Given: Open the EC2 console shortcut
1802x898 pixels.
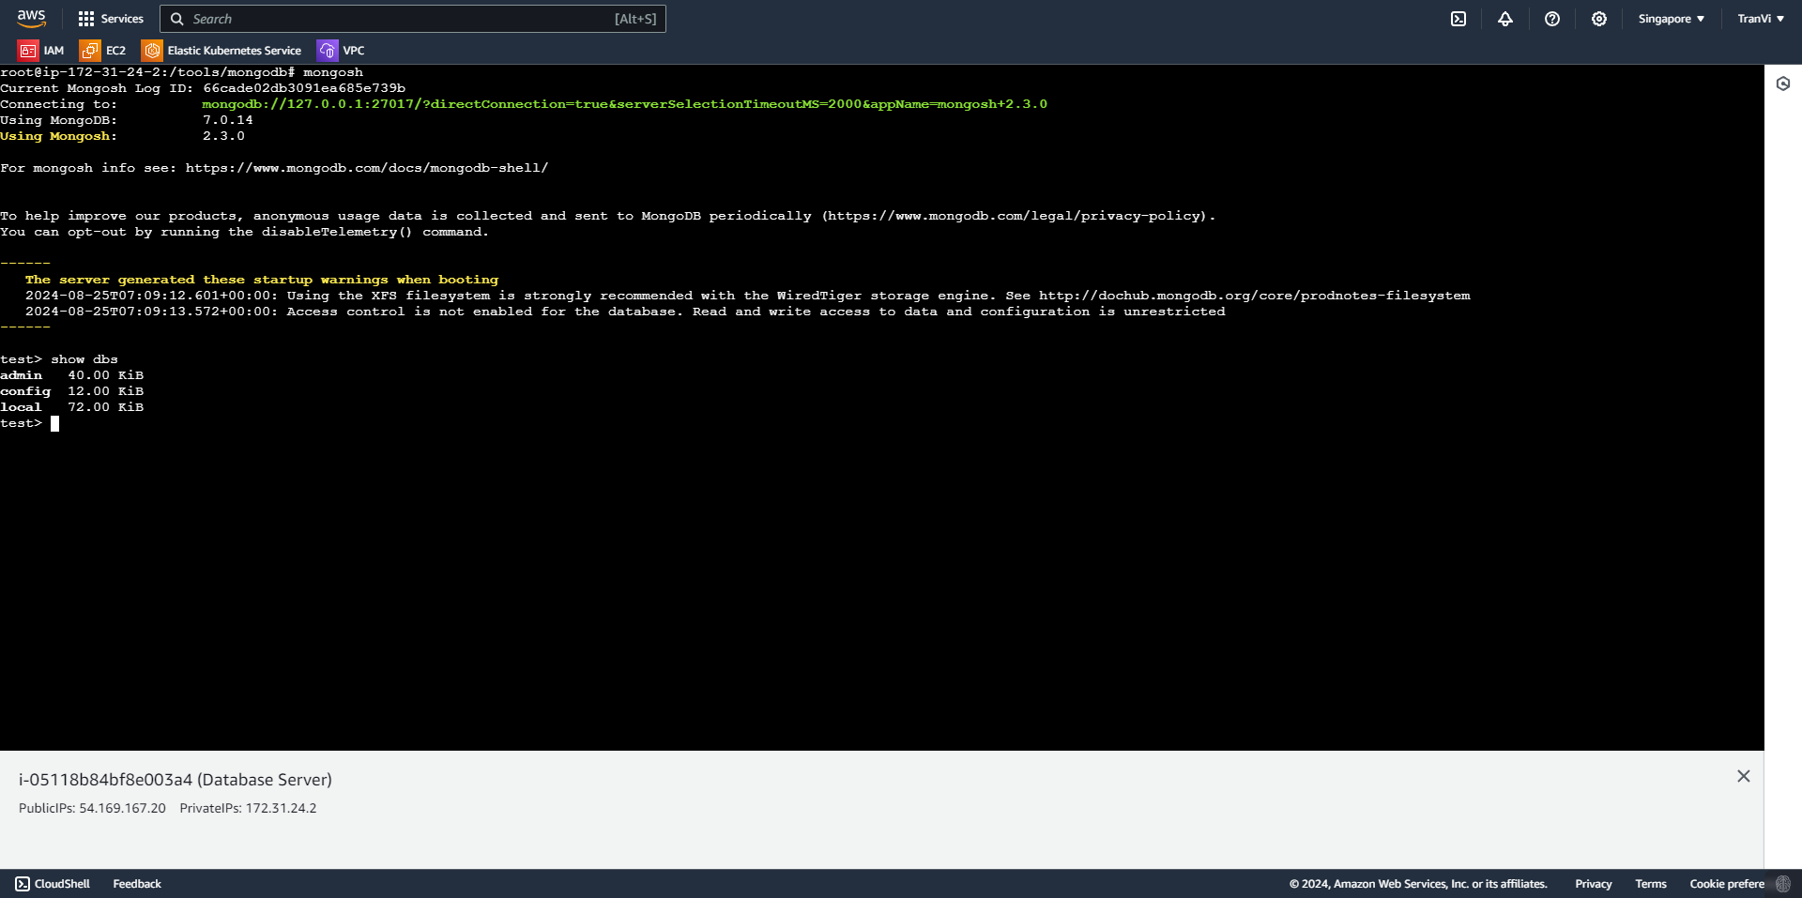Looking at the screenshot, I should [x=103, y=50].
